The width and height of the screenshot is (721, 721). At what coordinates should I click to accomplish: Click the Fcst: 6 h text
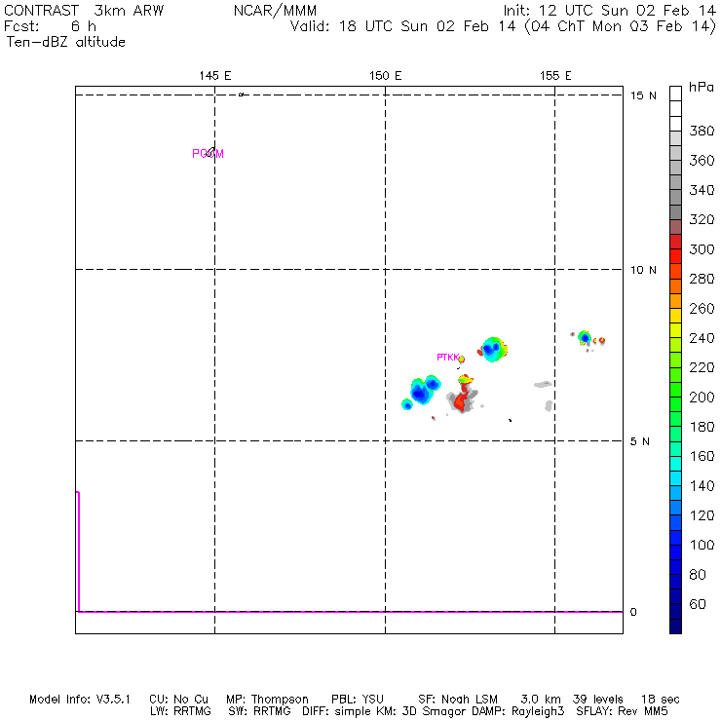coord(50,26)
